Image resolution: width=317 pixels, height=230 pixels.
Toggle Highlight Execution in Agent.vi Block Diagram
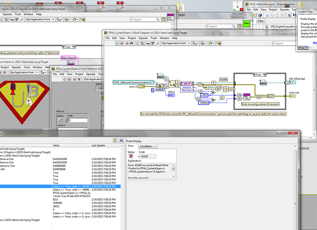[1, 19]
